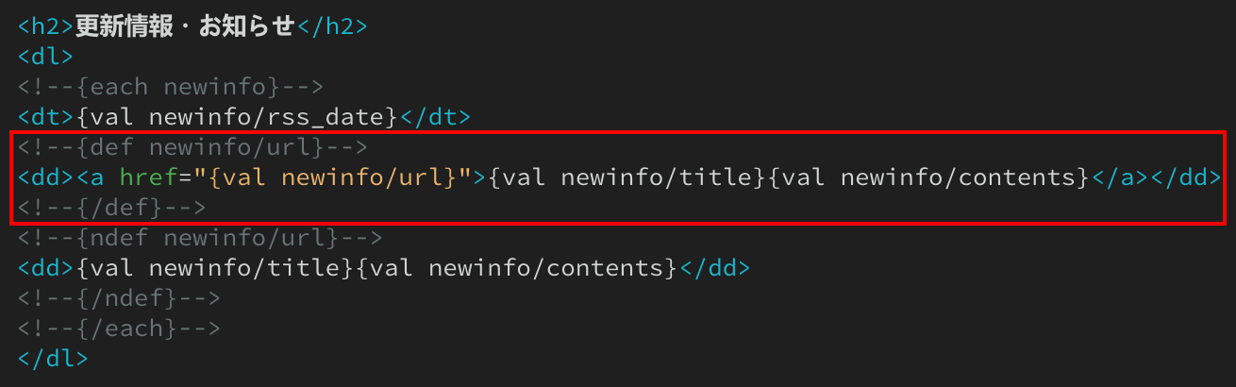Click the closing a tag

coord(1120,177)
